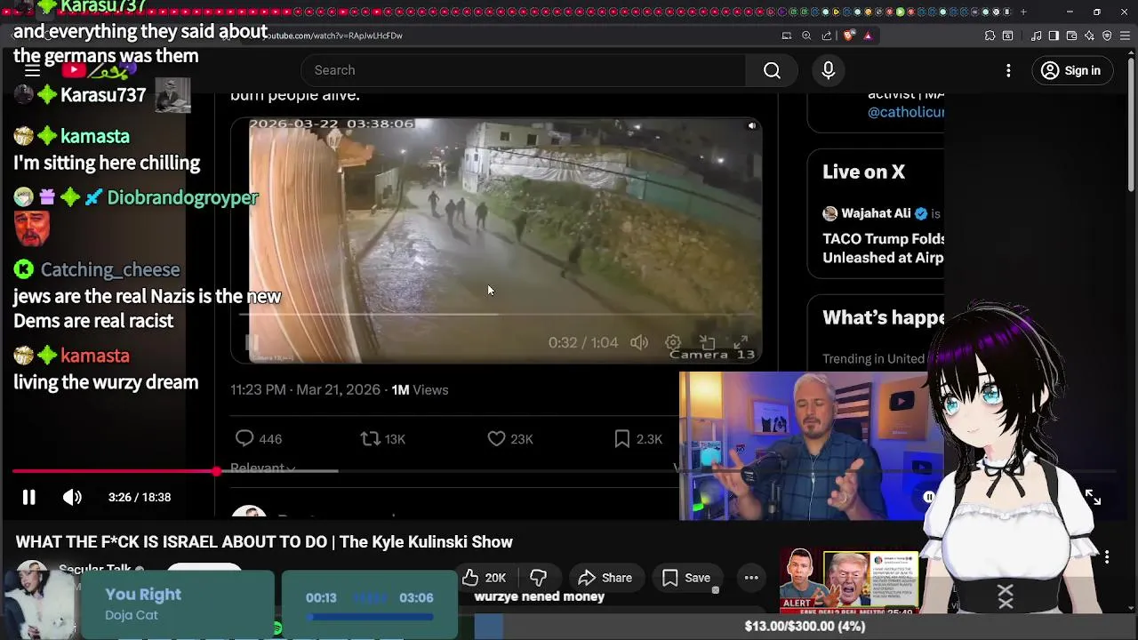Open Leo AI sparkle icon in toolbar
The image size is (1138, 640).
[1089, 36]
